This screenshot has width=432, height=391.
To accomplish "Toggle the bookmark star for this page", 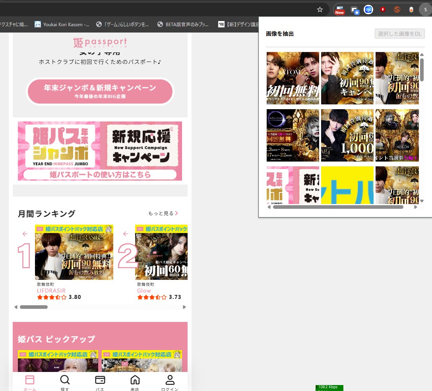I will [x=320, y=10].
